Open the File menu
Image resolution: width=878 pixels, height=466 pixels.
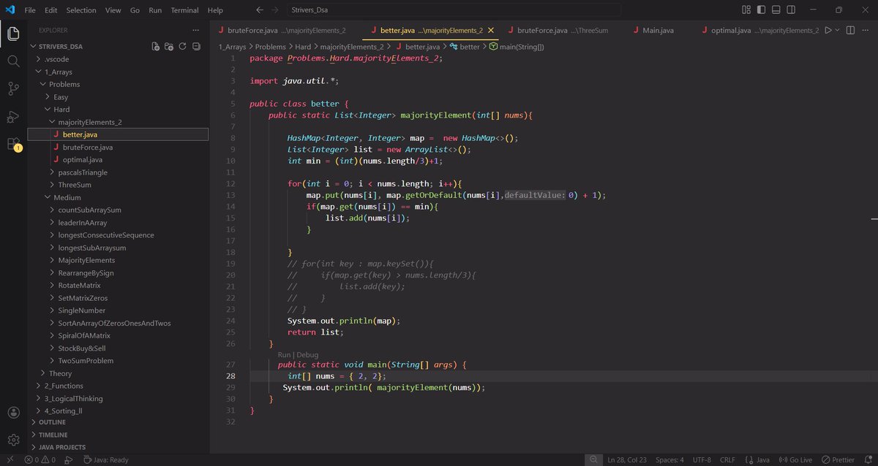pos(30,10)
